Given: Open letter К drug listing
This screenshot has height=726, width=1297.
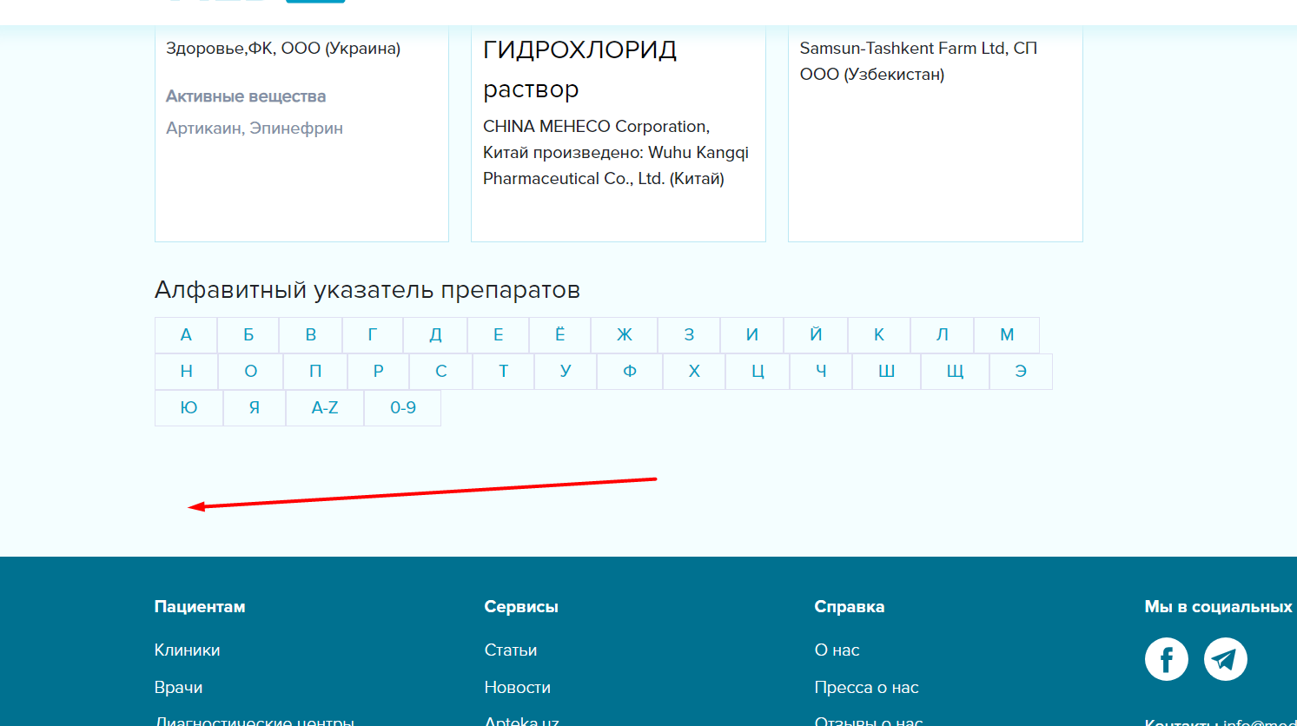Looking at the screenshot, I should (879, 335).
